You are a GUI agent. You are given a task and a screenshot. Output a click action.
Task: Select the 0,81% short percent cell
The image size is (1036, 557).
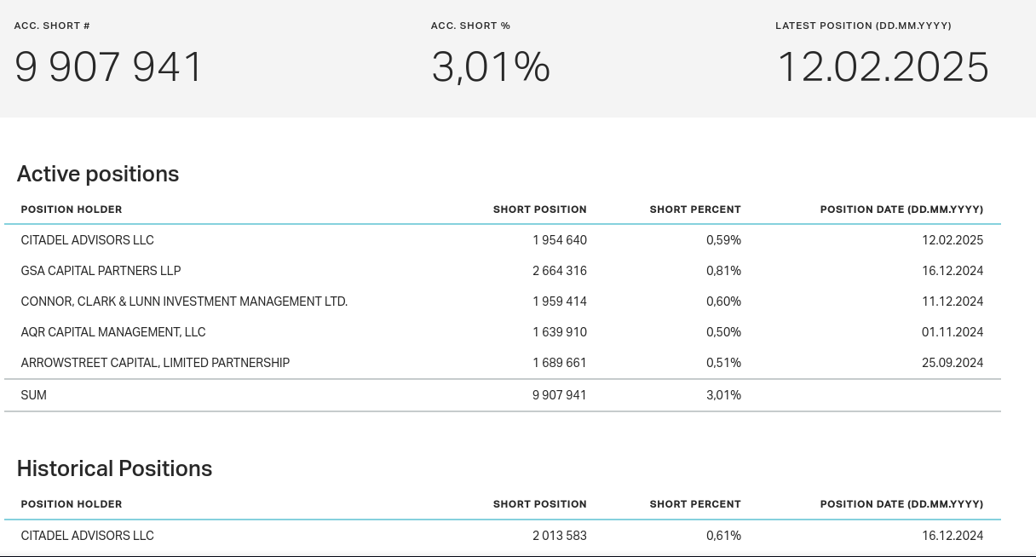tap(723, 271)
